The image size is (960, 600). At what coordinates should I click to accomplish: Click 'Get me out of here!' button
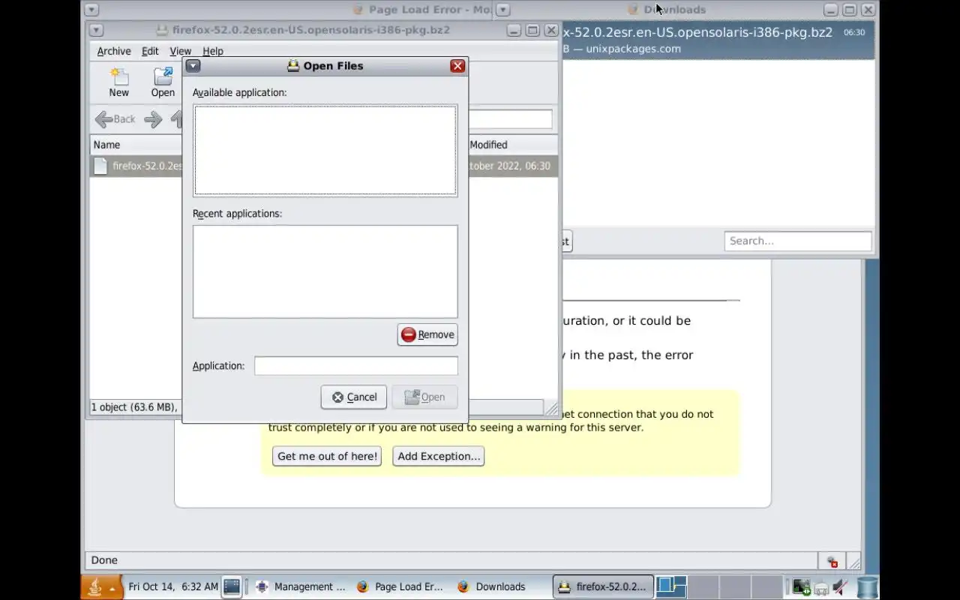327,456
